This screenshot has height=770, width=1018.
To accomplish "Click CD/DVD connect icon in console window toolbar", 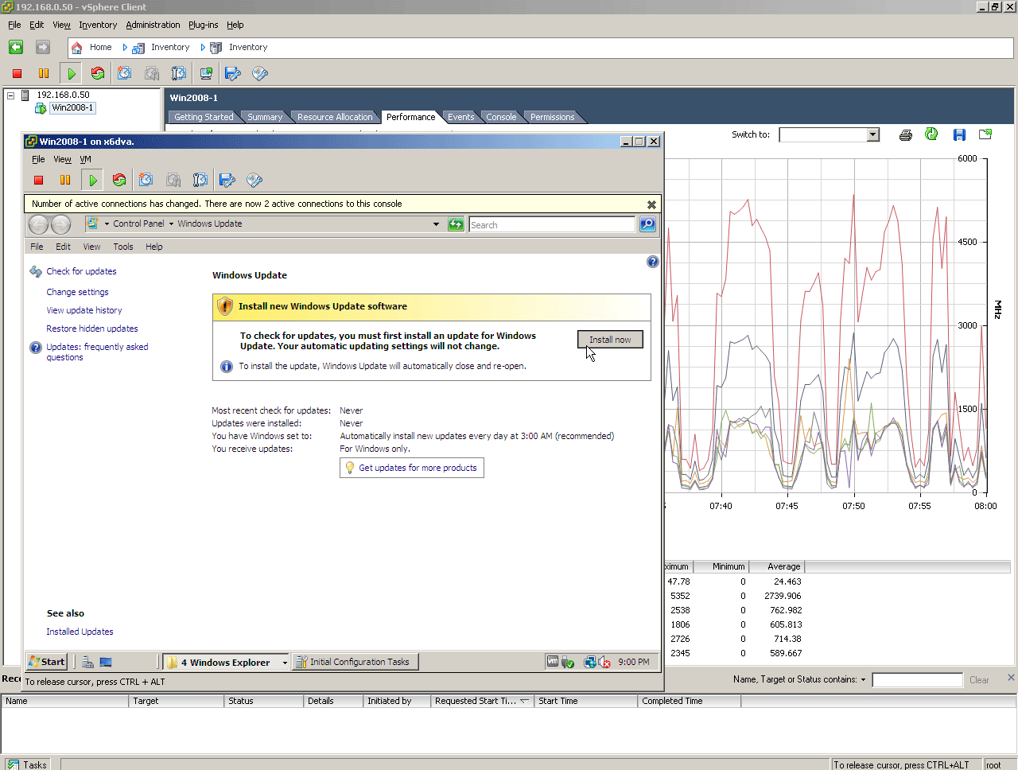I will 254,181.
